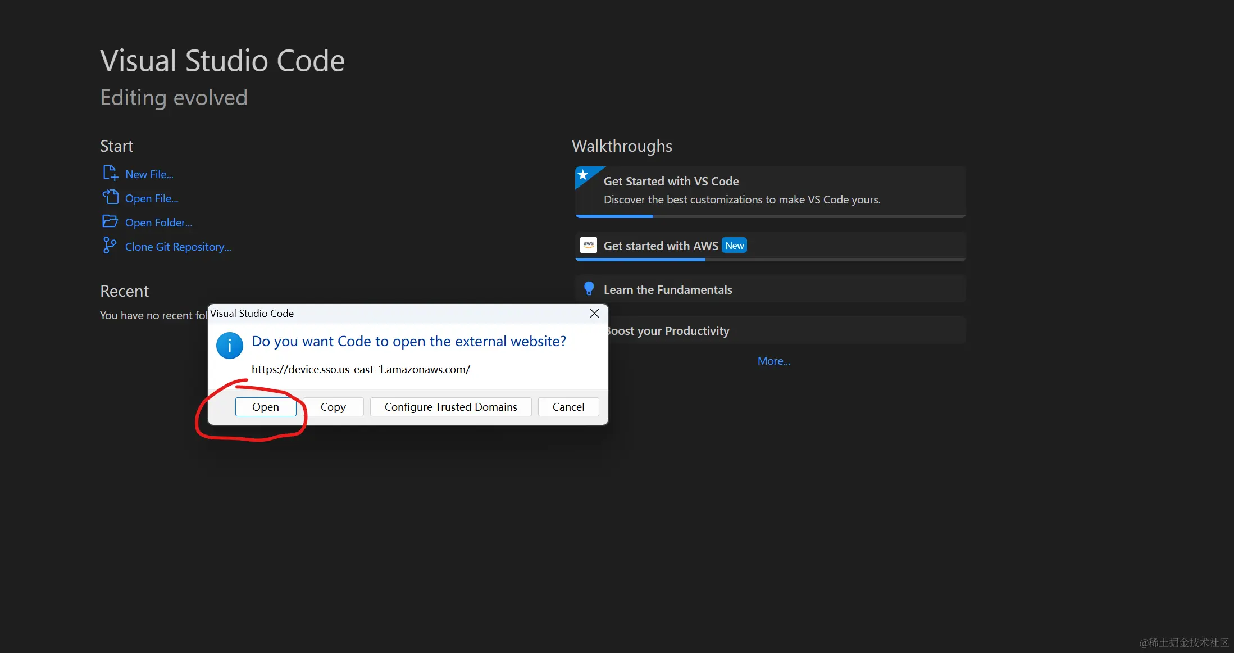Open the external website via Open button

pos(266,407)
